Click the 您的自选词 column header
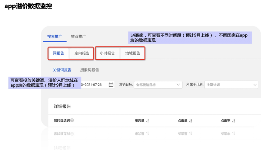280x150 pixels. point(62,121)
